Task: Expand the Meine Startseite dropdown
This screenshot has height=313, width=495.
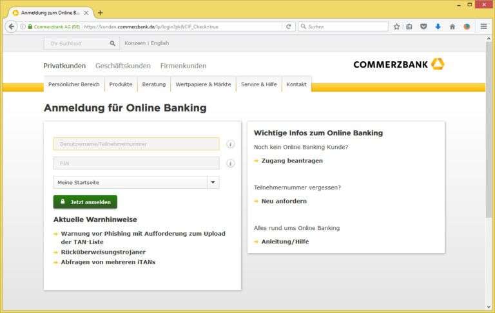Action: (x=213, y=182)
